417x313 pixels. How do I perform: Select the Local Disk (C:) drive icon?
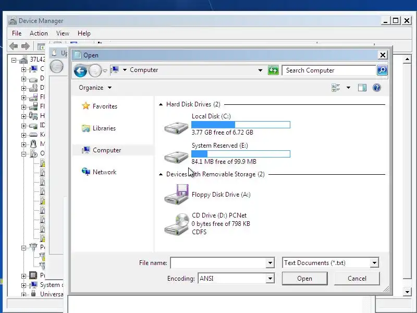[176, 128]
